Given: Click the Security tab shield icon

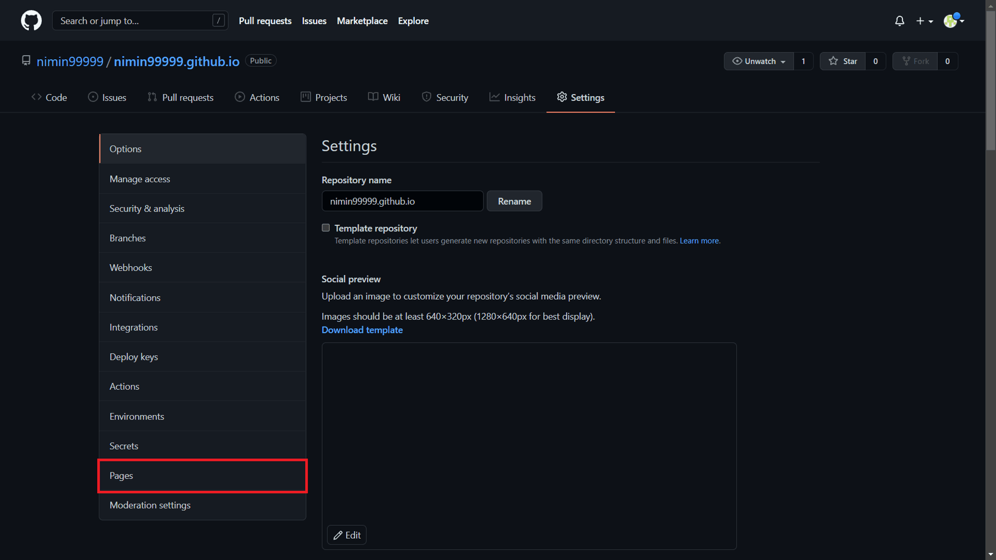Looking at the screenshot, I should tap(426, 97).
